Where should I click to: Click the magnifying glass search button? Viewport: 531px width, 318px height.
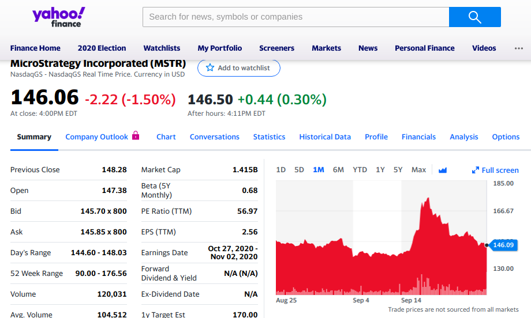coord(474,17)
